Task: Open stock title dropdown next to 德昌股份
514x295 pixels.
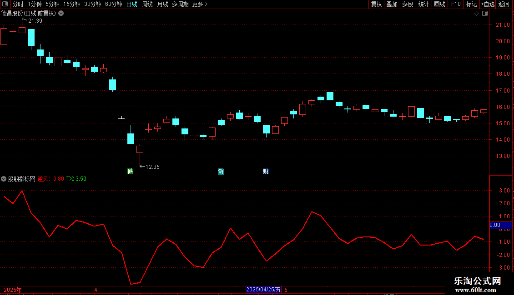Action: click(61, 14)
